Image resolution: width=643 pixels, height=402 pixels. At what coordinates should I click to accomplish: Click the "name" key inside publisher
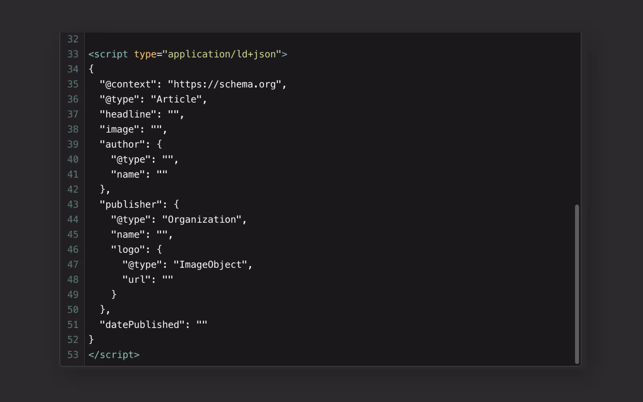(x=128, y=235)
